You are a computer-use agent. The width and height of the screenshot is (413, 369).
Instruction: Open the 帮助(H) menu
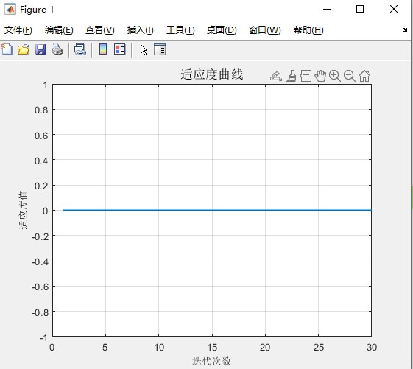(308, 30)
